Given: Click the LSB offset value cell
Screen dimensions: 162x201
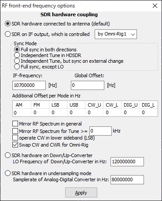Looking at the screenshot, I should pyautogui.click(x=58, y=112).
